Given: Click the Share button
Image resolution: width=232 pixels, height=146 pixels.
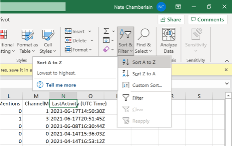Looking at the screenshot, I should pyautogui.click(x=171, y=19).
